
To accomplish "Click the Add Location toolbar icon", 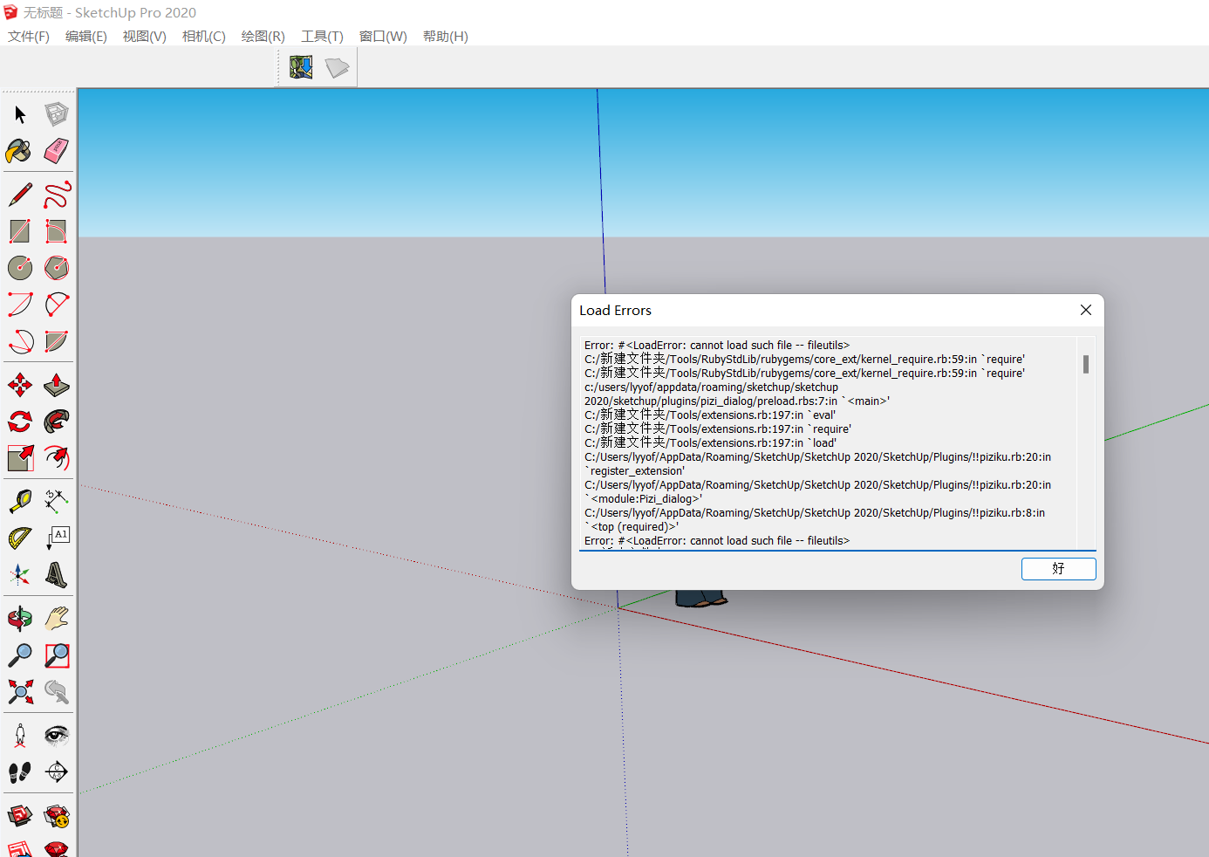I will (301, 66).
